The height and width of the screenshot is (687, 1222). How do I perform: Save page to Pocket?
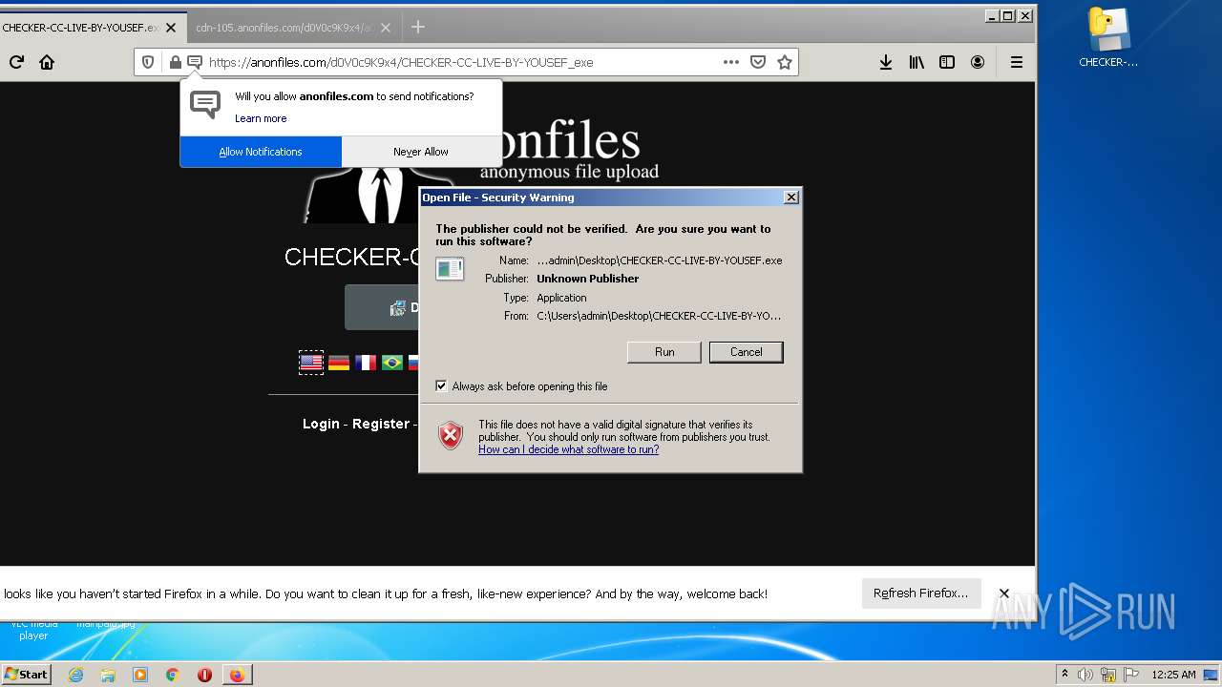(x=758, y=62)
